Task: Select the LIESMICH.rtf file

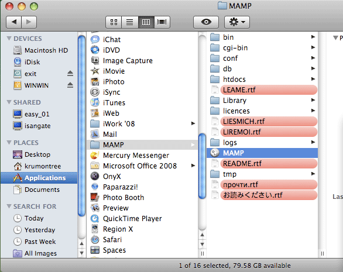Action: (x=262, y=121)
